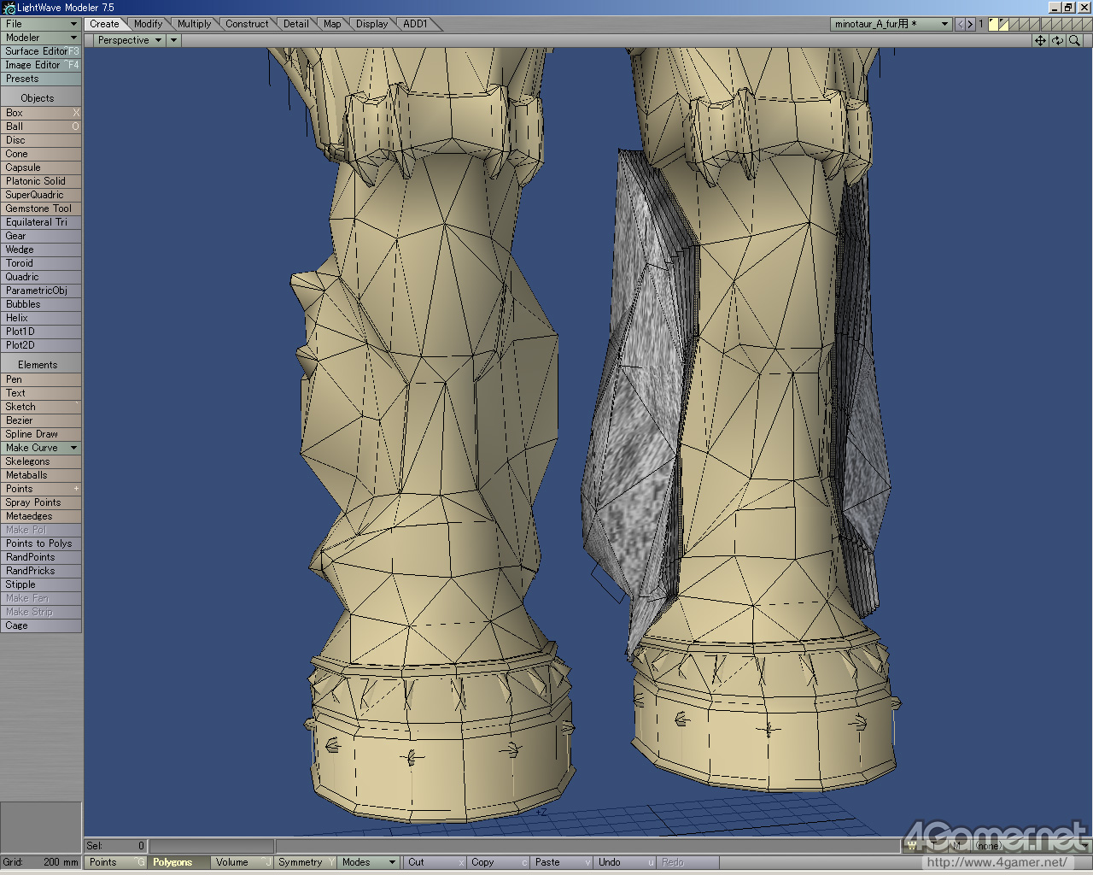The height and width of the screenshot is (875, 1093).
Task: Click the W weight map button
Action: point(912,845)
